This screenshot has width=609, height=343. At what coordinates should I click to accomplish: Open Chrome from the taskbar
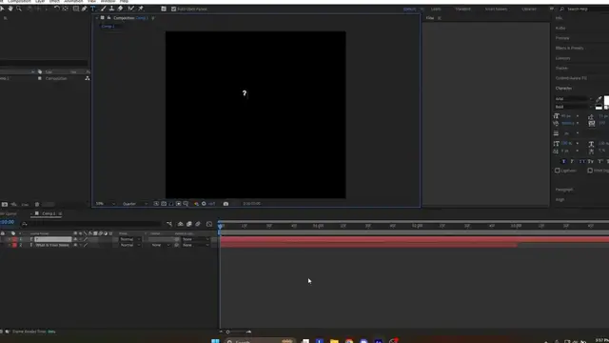[x=349, y=341]
